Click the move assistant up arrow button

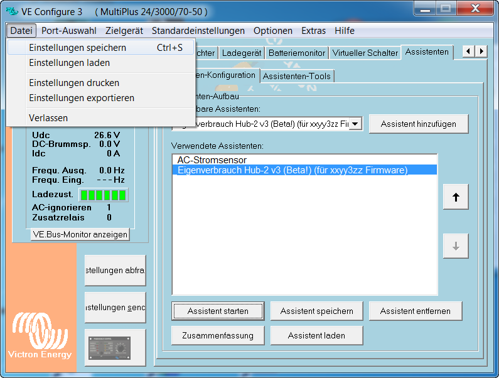[456, 197]
